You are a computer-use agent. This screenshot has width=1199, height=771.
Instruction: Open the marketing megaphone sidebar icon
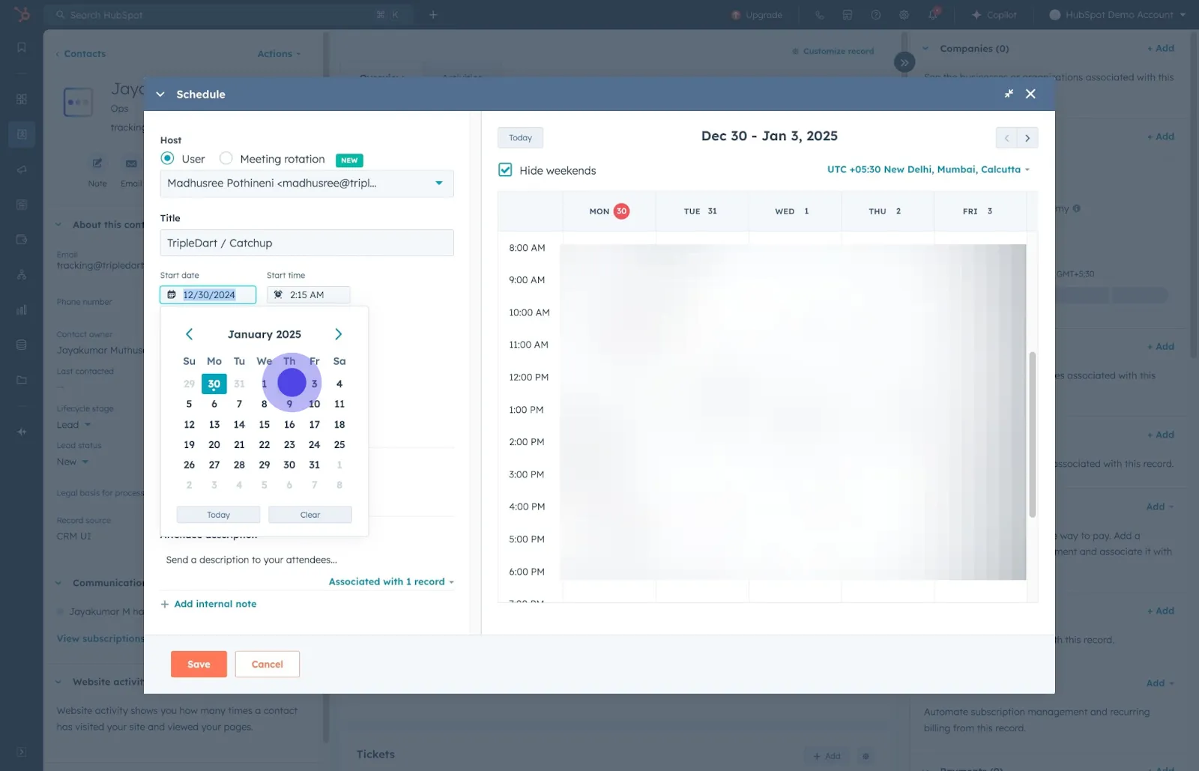[x=22, y=169]
